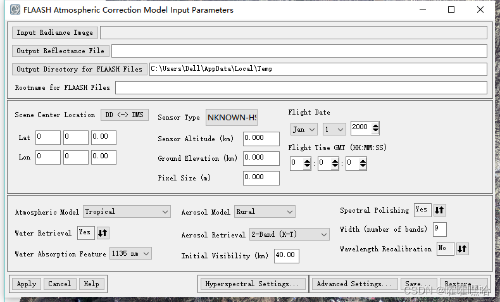Click the Rootname for FLAASH Files field

[301, 88]
